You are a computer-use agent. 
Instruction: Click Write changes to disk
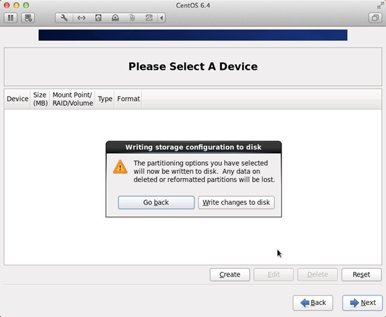tap(237, 203)
